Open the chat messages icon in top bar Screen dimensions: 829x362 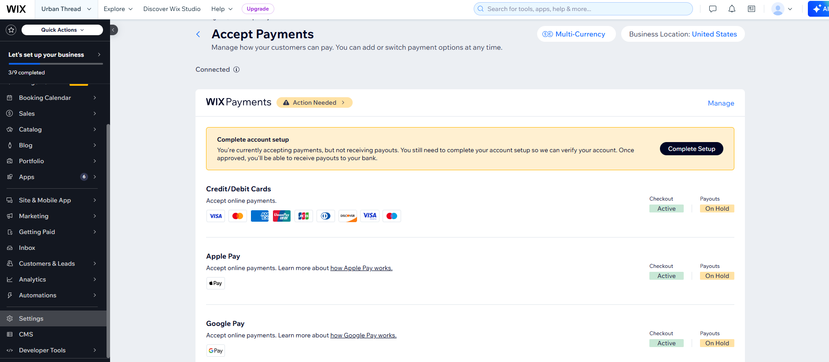click(713, 9)
